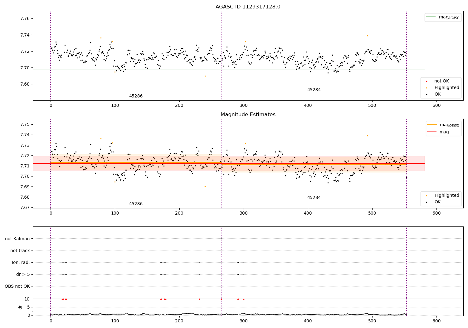This screenshot has height=328, width=468.
Task: Click the 7.75 y-axis tick label
Action: point(24,125)
